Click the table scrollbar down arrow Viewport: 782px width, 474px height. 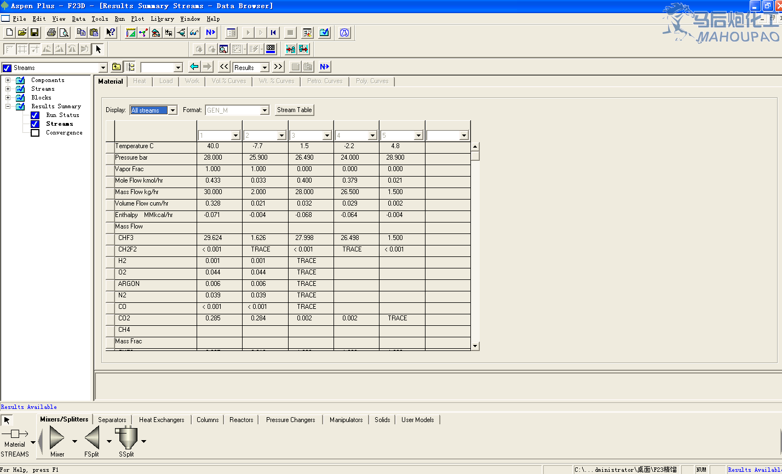click(x=475, y=346)
